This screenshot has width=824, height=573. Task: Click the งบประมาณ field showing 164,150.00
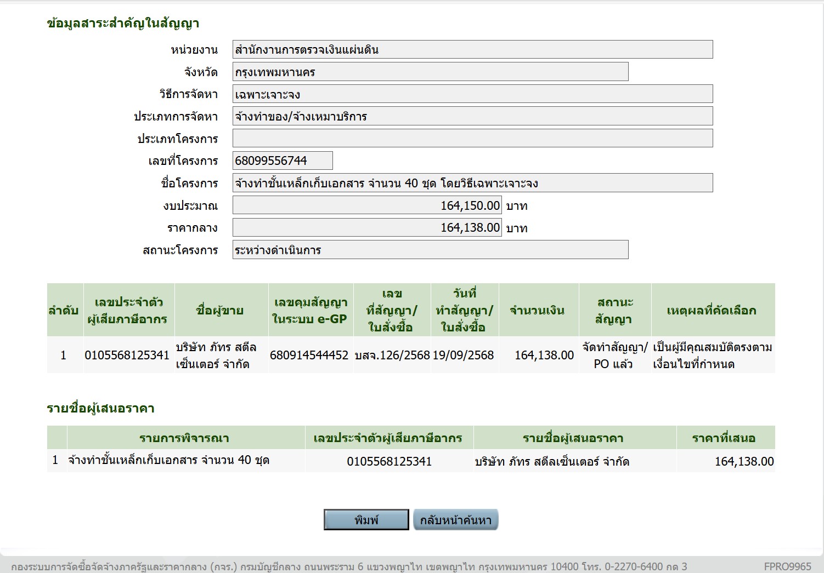368,205
